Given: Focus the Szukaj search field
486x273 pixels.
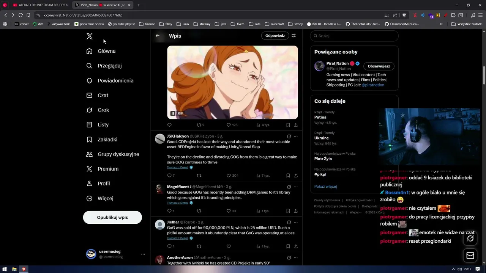Looking at the screenshot, I should click(354, 36).
